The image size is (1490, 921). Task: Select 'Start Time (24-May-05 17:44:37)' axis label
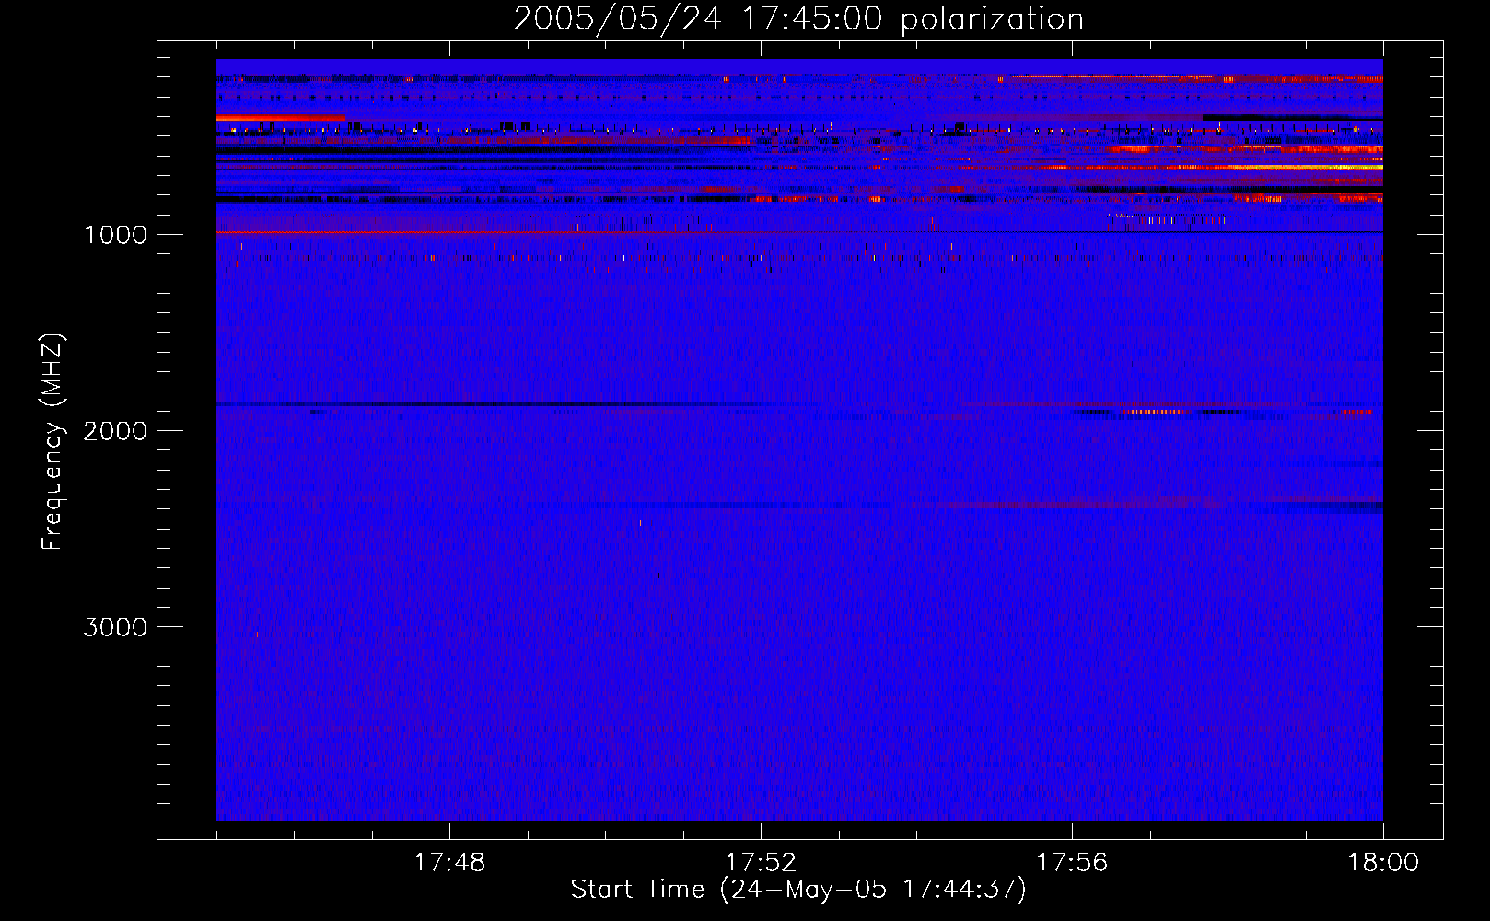(x=798, y=890)
